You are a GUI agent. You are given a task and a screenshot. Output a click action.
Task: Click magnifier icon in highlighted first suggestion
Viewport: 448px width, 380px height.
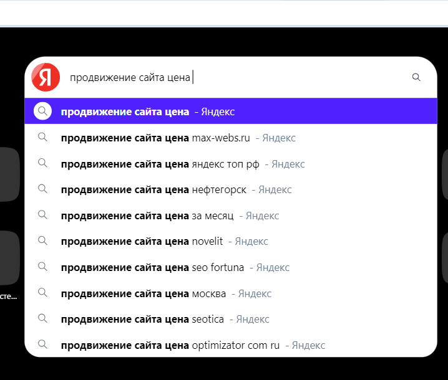tap(42, 111)
